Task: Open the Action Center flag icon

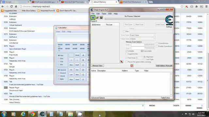Action: [186, 114]
